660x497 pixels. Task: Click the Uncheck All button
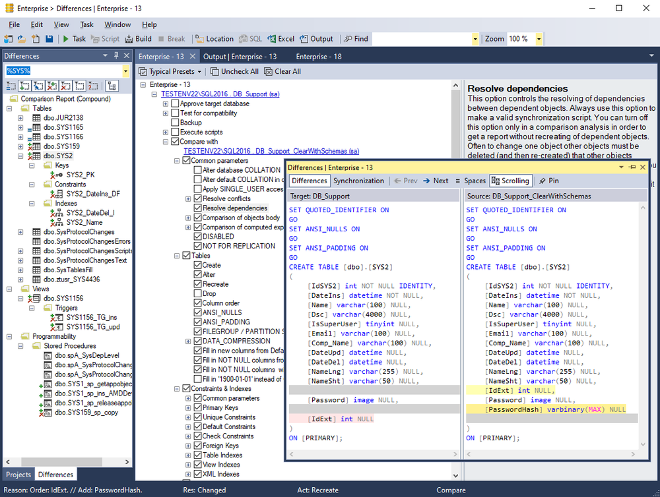pos(234,71)
